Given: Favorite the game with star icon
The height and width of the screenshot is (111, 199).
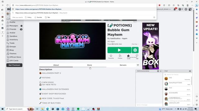Looking at the screenshot, I should pos(111,56).
